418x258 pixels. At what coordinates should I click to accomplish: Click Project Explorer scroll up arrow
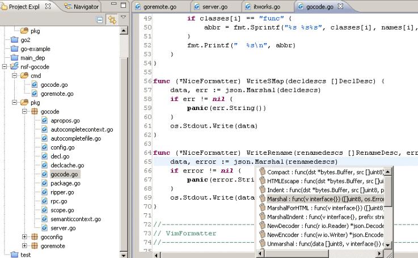pos(124,31)
